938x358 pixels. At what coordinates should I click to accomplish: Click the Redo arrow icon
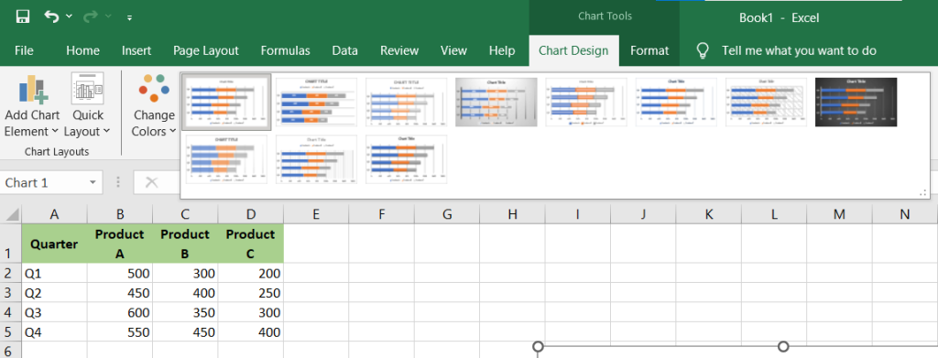[x=91, y=16]
